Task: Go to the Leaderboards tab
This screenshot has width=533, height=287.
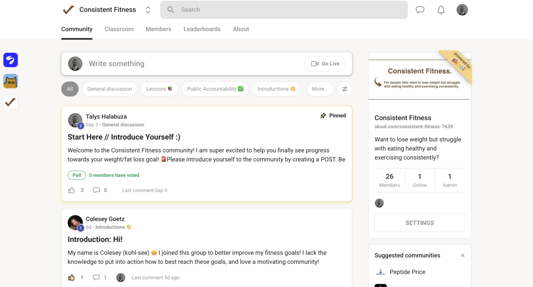Action: coord(202,29)
